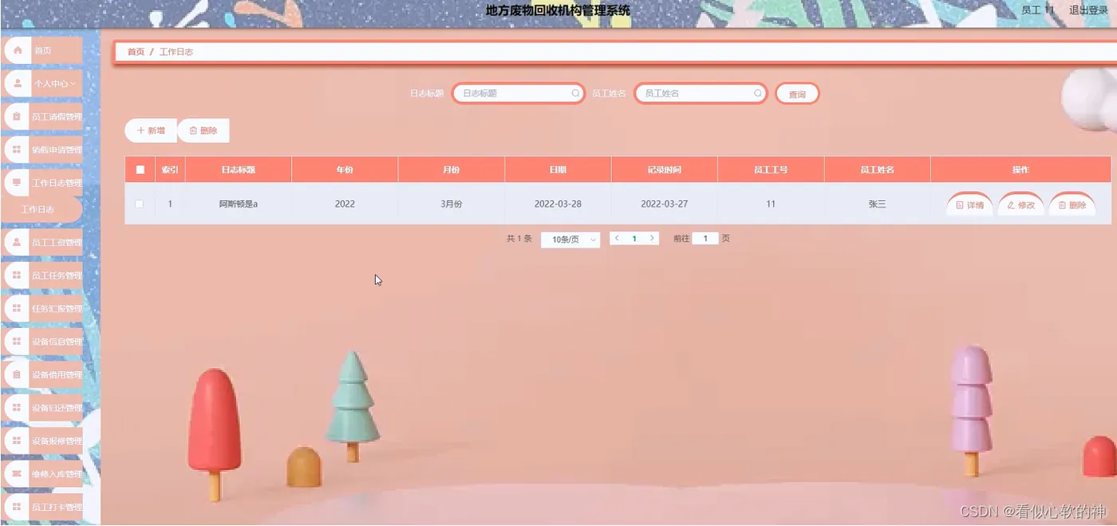The height and width of the screenshot is (526, 1117).
Task: Click the 删除 button above the table
Action: point(203,130)
